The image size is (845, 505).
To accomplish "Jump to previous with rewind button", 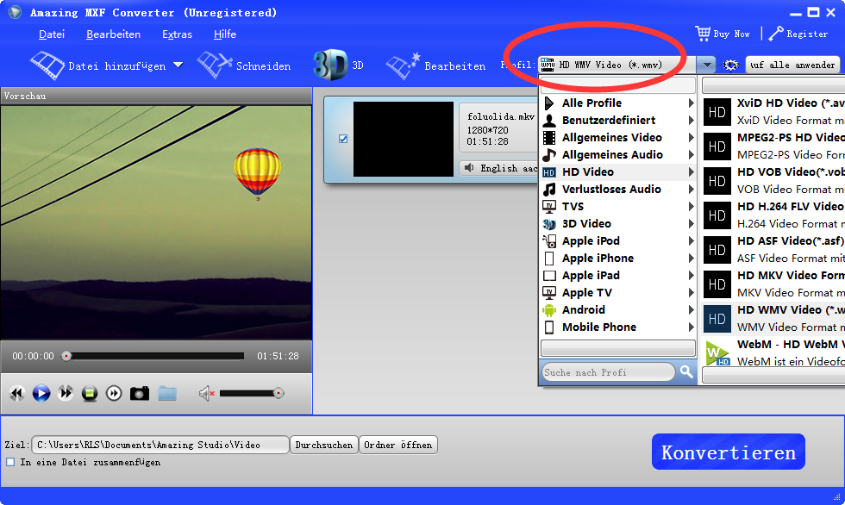I will tap(16, 393).
